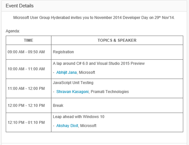The image size is (189, 145).
Task: Click Microsoft text beside Abhijit Jana
Action: pos(87,72)
